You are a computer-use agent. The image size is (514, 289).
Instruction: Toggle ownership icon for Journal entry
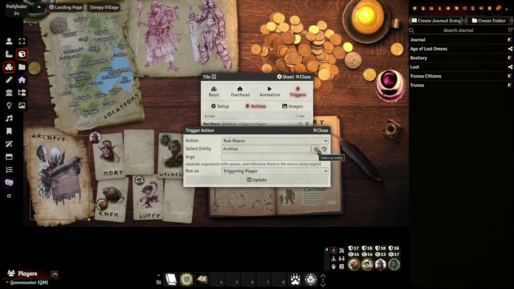coord(510,40)
